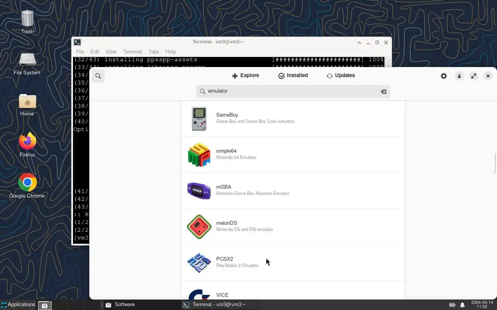497x310 pixels.
Task: Open the Terminal Help menu
Action: [170, 52]
